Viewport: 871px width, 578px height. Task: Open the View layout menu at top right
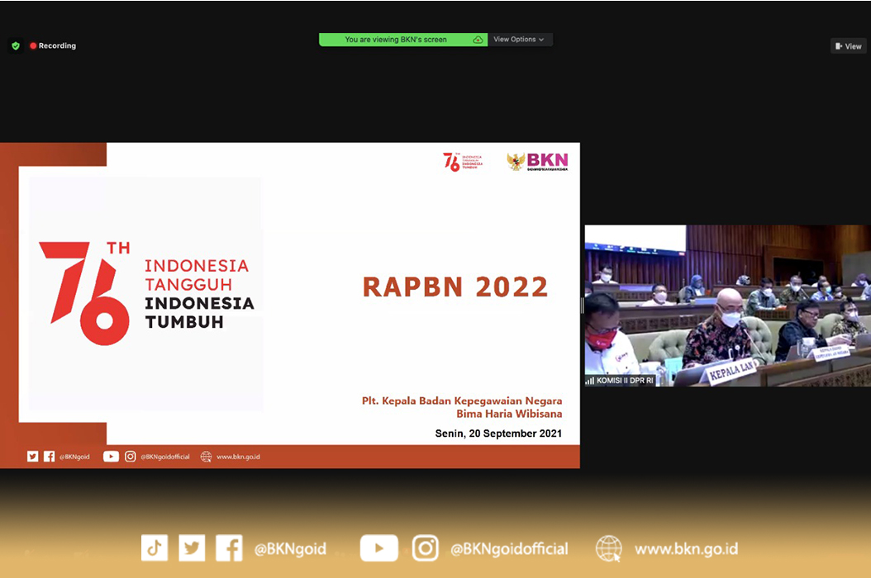(x=849, y=46)
